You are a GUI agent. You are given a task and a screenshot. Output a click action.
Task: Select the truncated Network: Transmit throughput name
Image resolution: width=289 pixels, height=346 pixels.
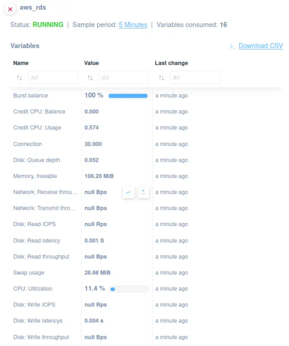(44, 208)
